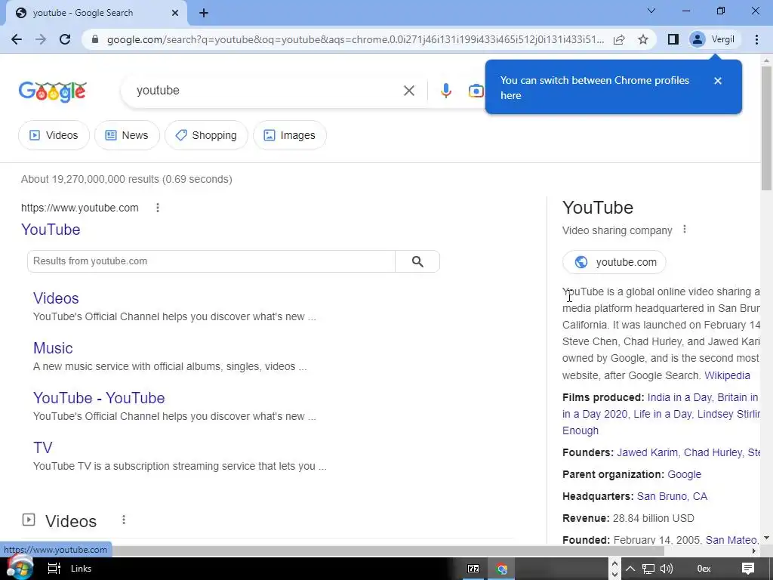Switch to the Shopping filter tab
773x580 pixels.
click(206, 135)
